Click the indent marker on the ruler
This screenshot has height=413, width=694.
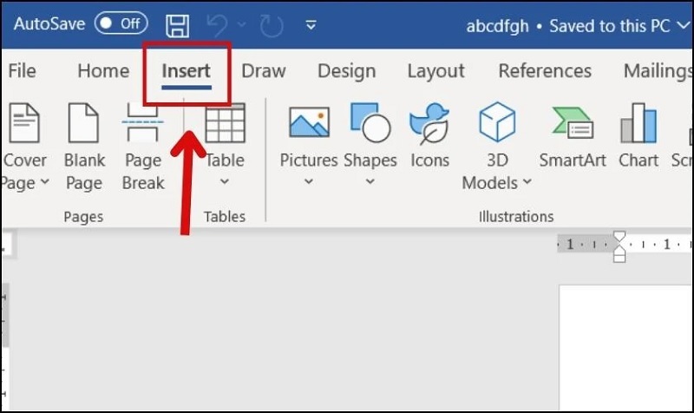(x=619, y=246)
